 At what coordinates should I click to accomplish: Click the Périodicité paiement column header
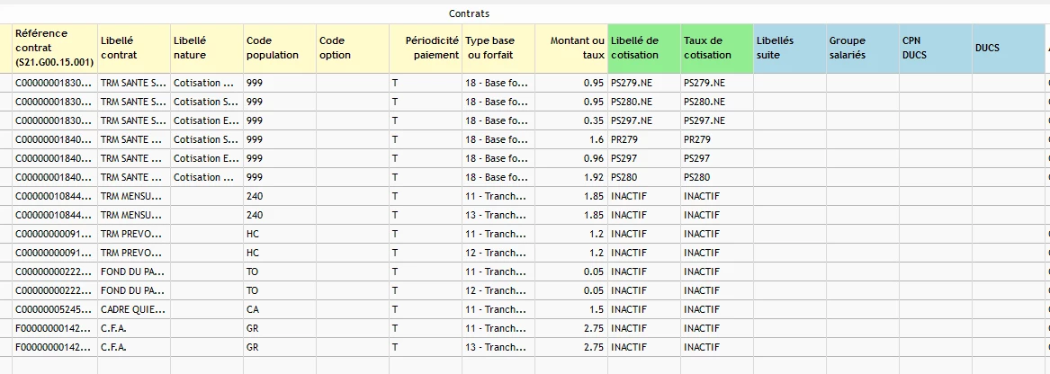point(426,48)
